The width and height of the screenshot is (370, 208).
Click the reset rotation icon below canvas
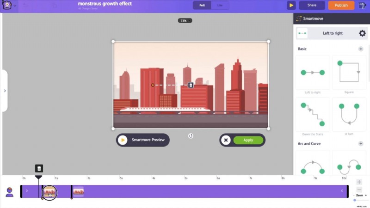coord(191,136)
